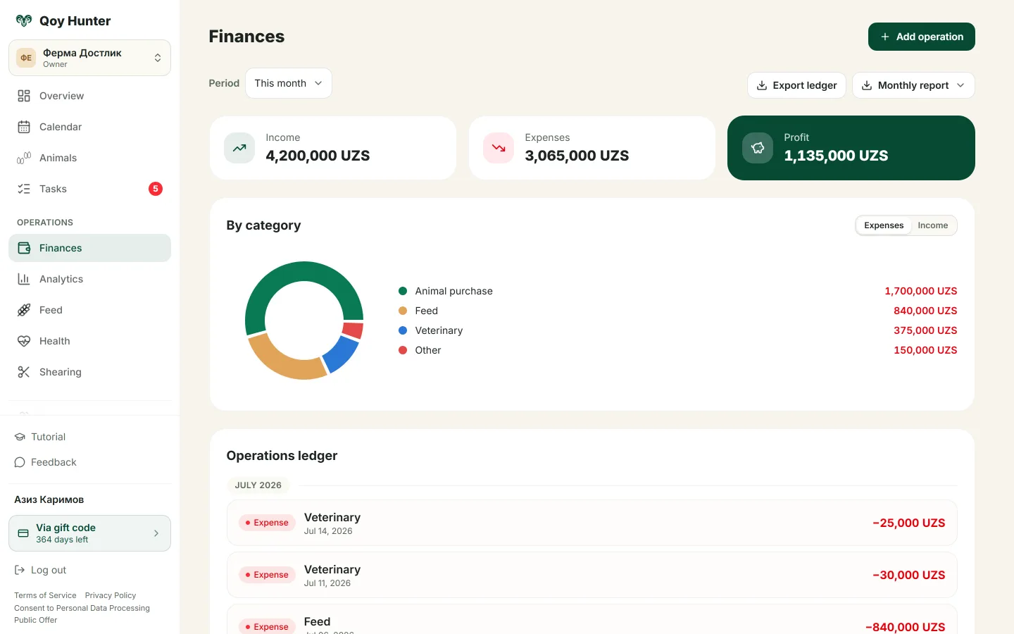This screenshot has height=634, width=1014.
Task: Click the green Animal purchase legend dot
Action: coord(403,291)
